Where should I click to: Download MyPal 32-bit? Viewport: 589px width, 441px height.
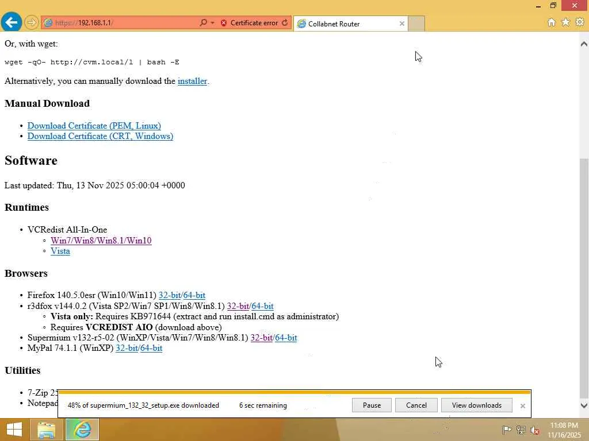coord(127,348)
